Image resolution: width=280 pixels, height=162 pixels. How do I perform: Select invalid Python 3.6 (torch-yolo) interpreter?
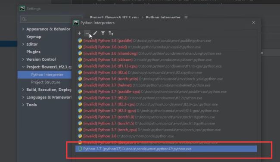166,79
